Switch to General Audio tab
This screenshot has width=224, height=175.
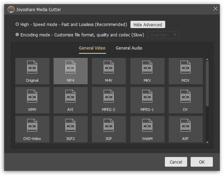(x=129, y=48)
